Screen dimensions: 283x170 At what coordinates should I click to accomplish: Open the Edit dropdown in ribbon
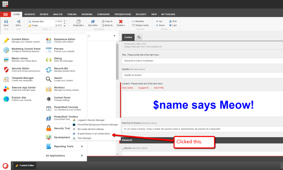(x=18, y=25)
